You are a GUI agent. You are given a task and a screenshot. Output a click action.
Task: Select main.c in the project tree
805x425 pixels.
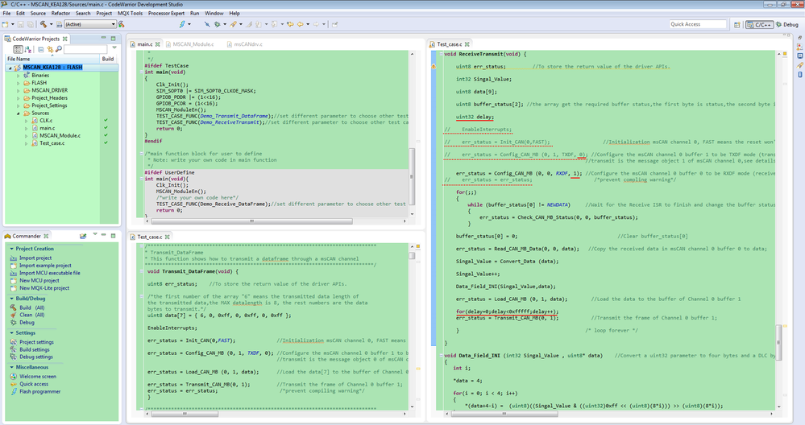pyautogui.click(x=47, y=128)
